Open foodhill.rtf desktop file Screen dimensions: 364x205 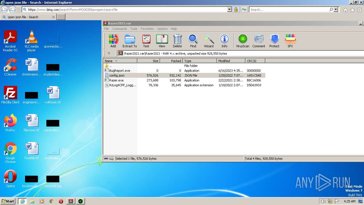31,151
